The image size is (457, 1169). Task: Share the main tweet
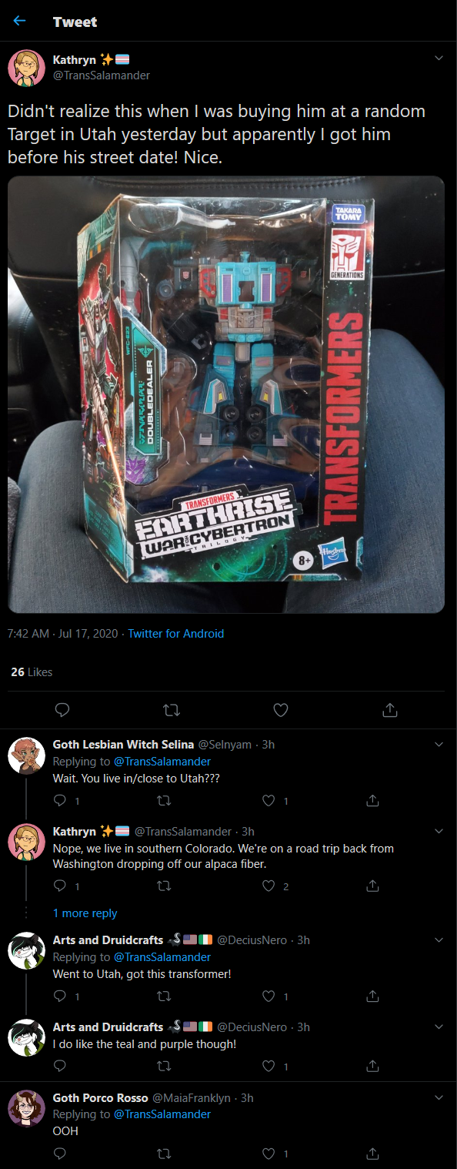tap(390, 709)
